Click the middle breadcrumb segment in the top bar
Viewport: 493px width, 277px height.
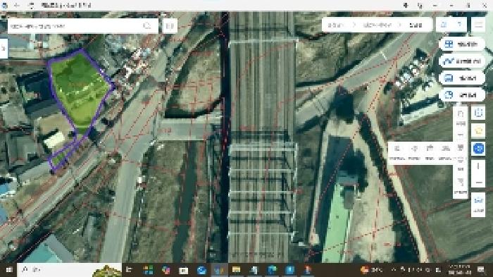coord(377,25)
